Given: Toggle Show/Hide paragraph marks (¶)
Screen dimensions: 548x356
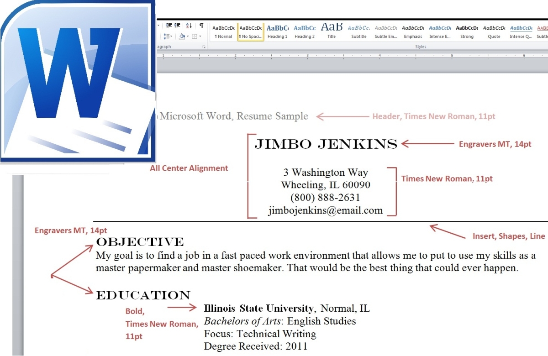Looking at the screenshot, I should 201,26.
